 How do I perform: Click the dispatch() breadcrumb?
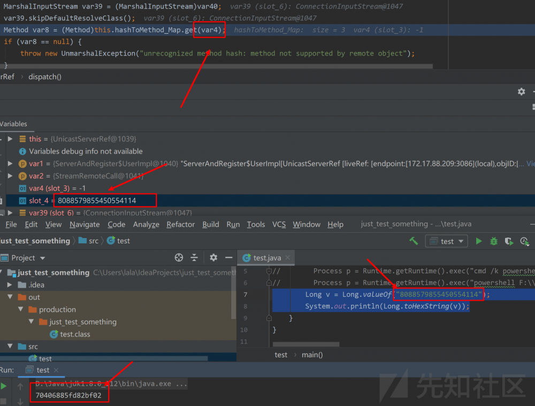45,77
